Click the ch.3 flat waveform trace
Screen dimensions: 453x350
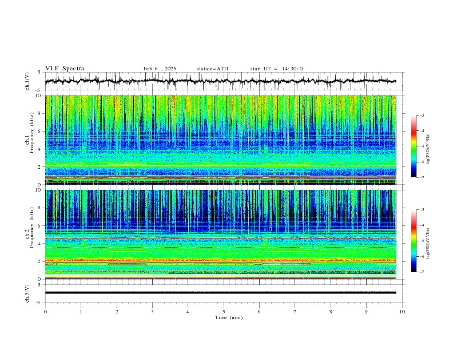(x=220, y=293)
